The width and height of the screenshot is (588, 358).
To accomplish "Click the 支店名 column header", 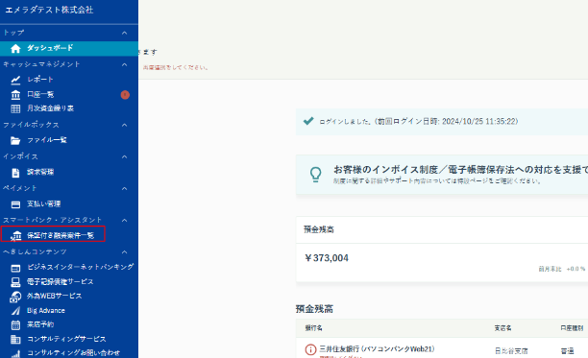I will click(502, 328).
